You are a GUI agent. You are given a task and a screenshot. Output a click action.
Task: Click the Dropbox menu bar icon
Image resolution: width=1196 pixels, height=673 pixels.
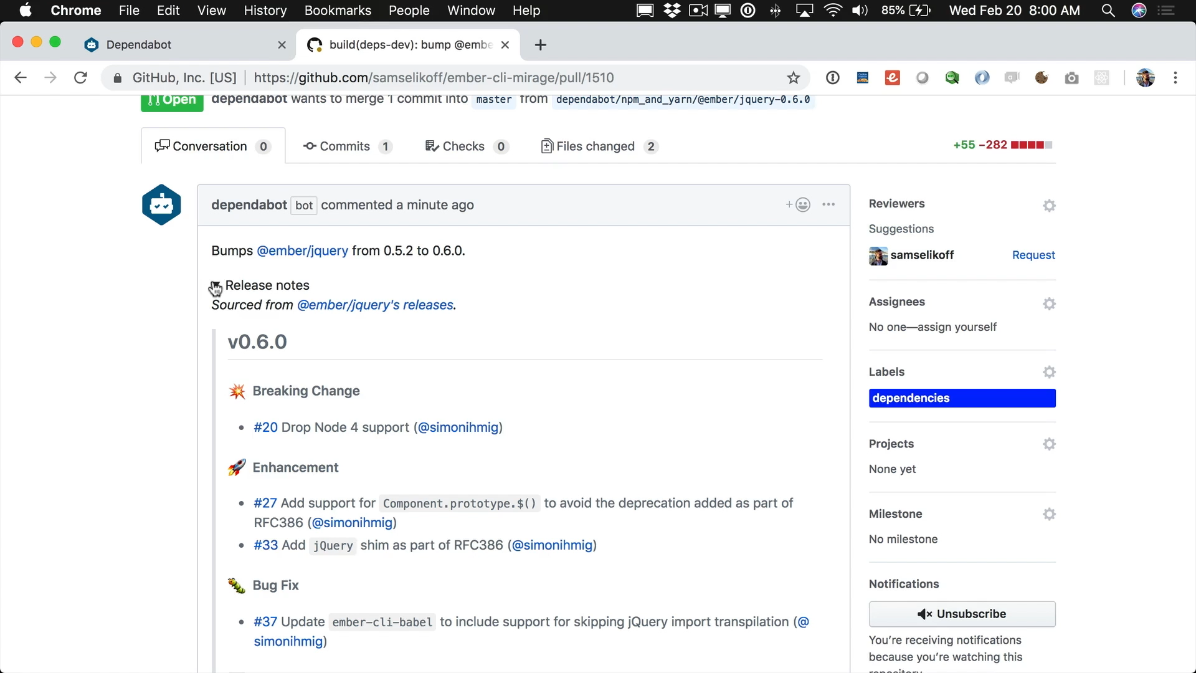[672, 11]
